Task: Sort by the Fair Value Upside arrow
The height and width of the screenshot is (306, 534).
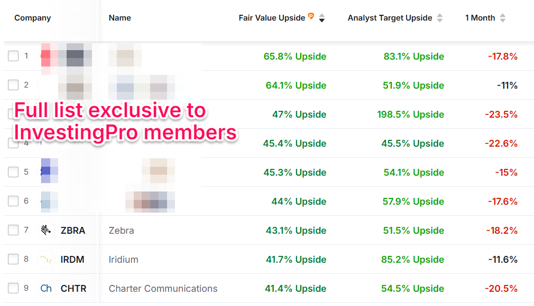Action: [x=321, y=18]
